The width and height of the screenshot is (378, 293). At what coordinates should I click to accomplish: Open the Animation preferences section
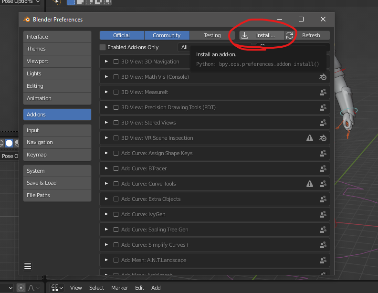pos(57,98)
